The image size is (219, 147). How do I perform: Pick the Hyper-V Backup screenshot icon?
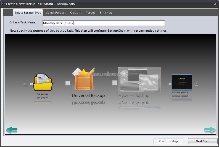139,80
